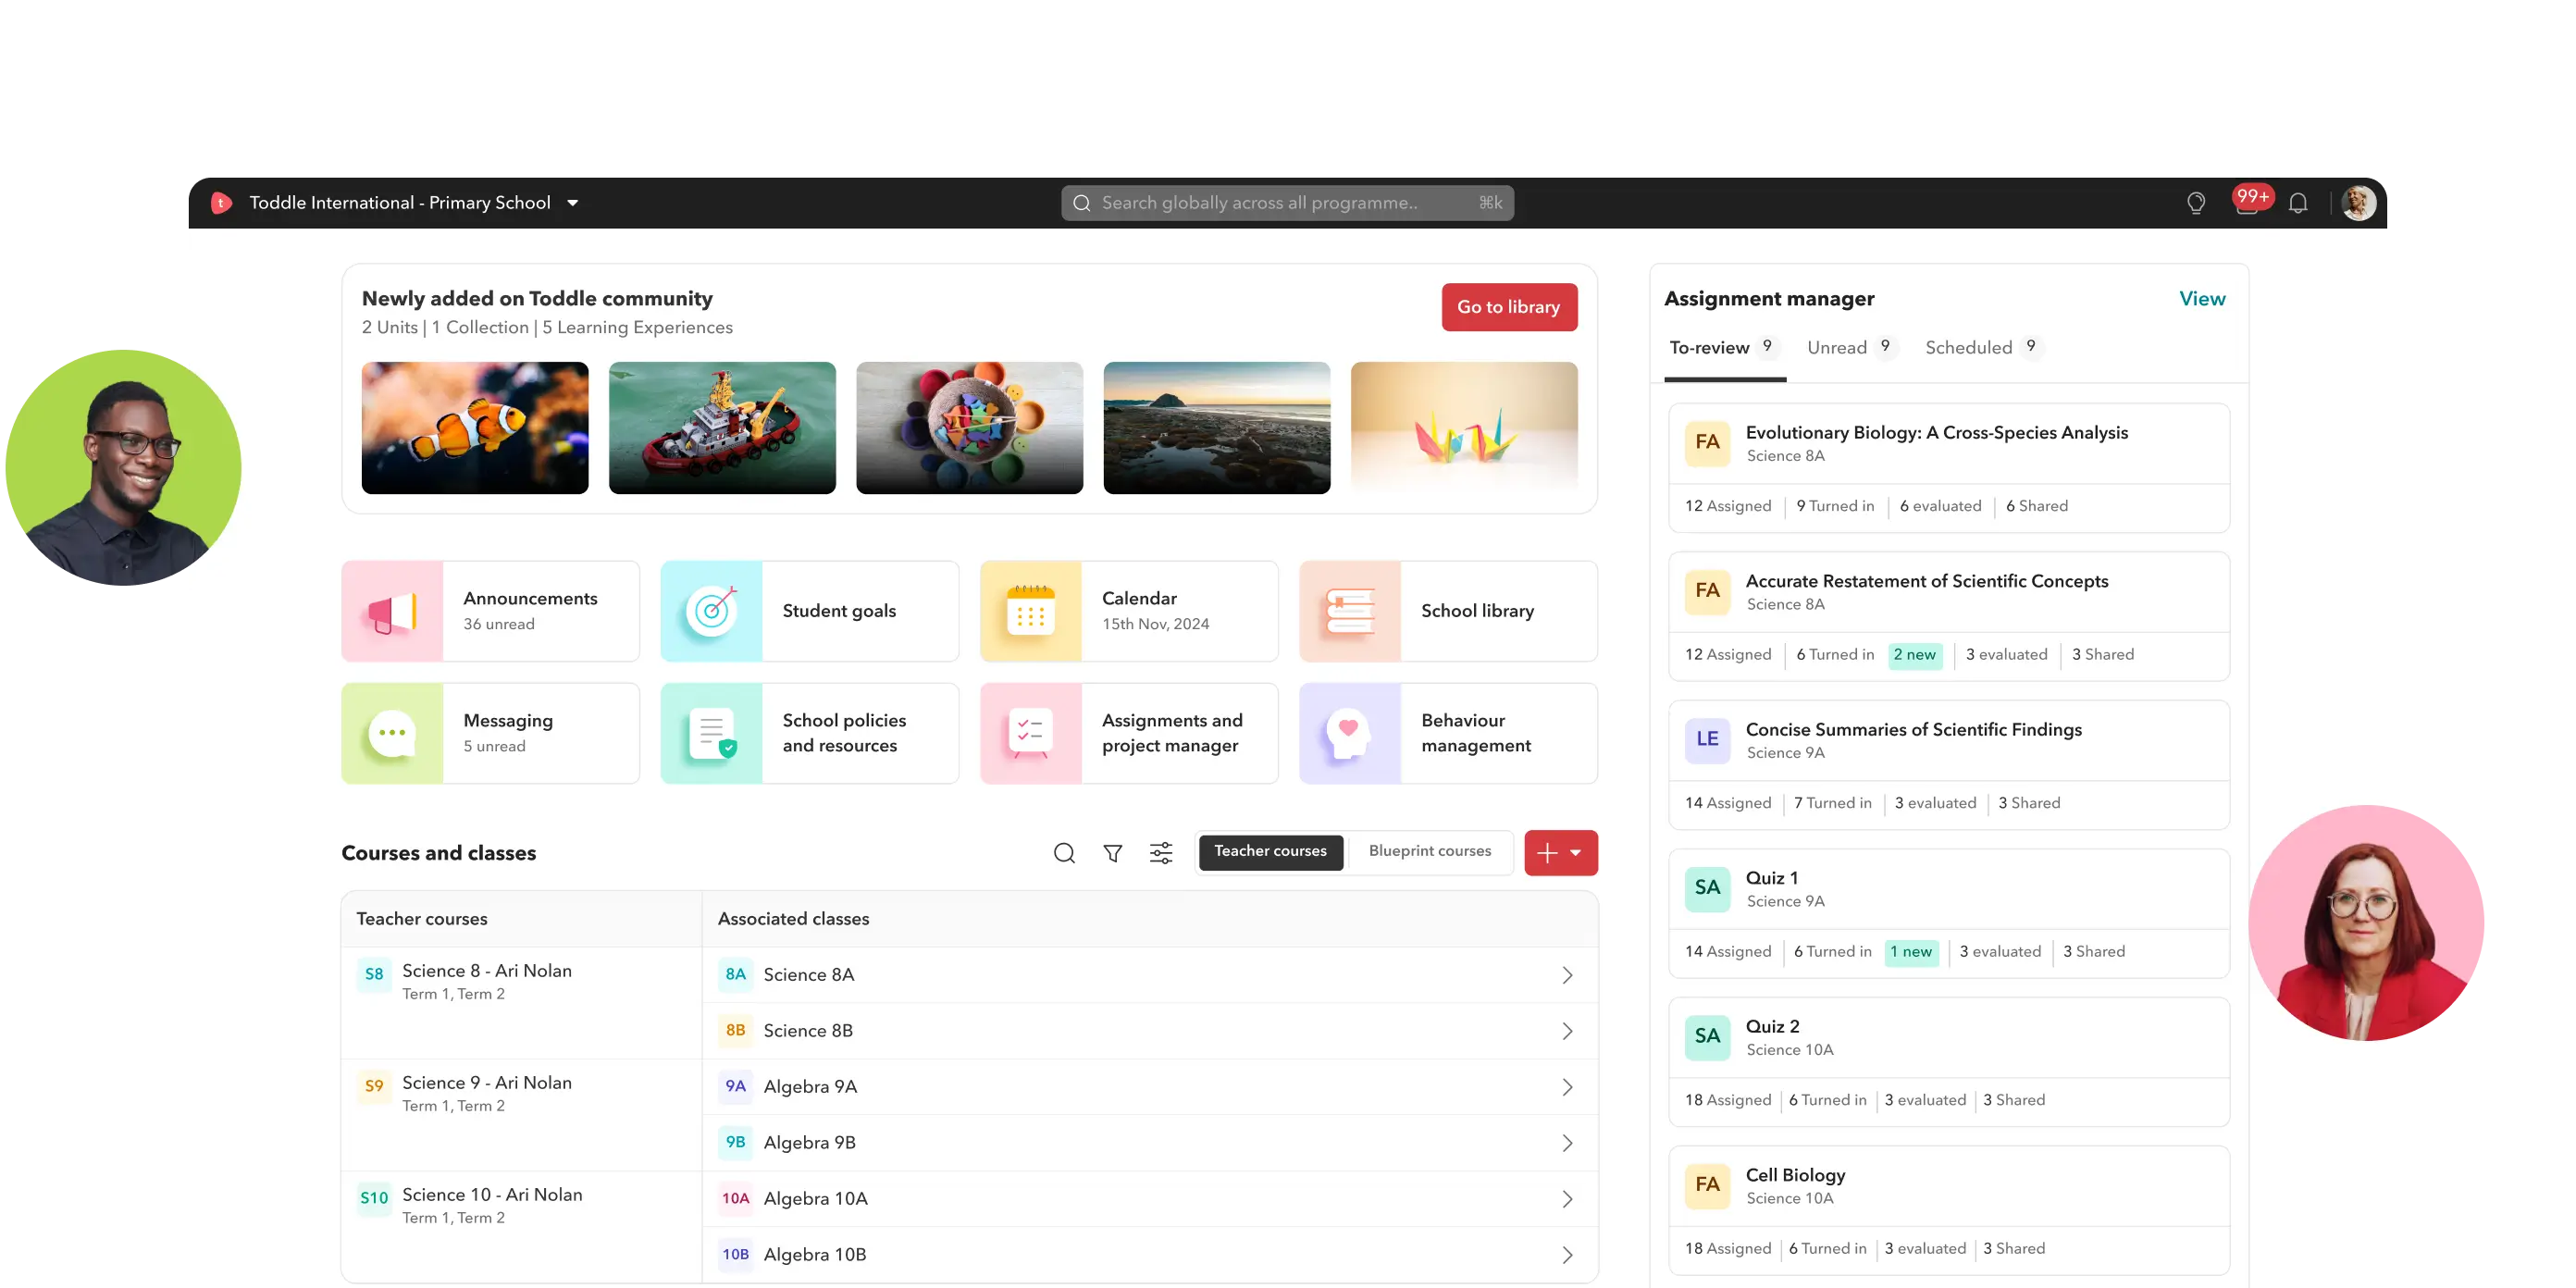Open the Behaviour management tile
The width and height of the screenshot is (2576, 1288).
coord(1448,733)
